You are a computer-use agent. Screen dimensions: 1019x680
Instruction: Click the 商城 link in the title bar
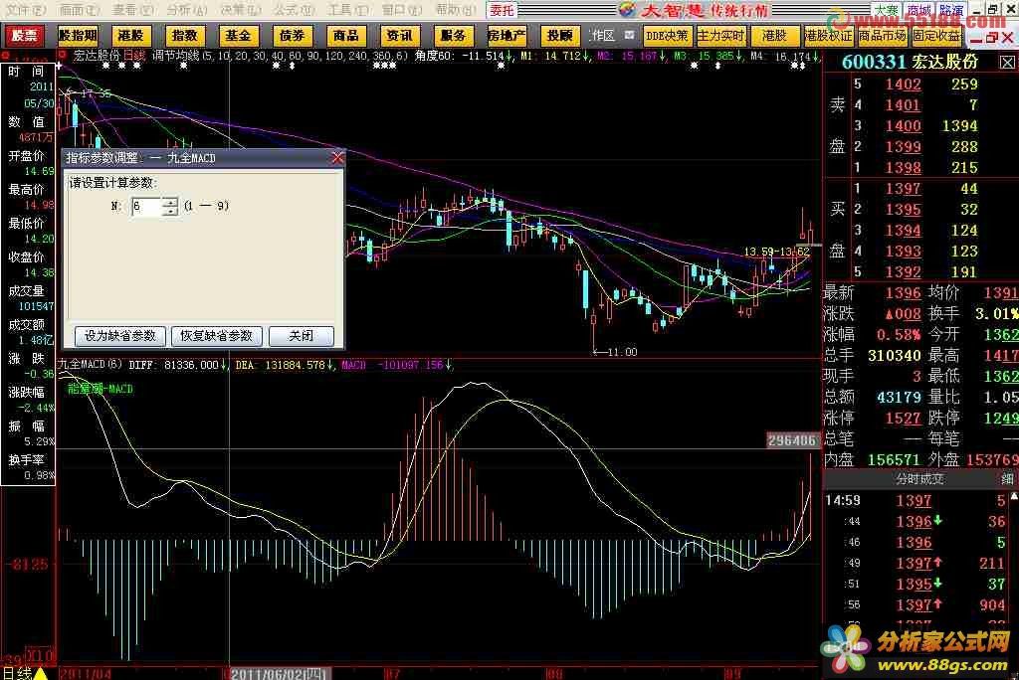click(x=918, y=10)
